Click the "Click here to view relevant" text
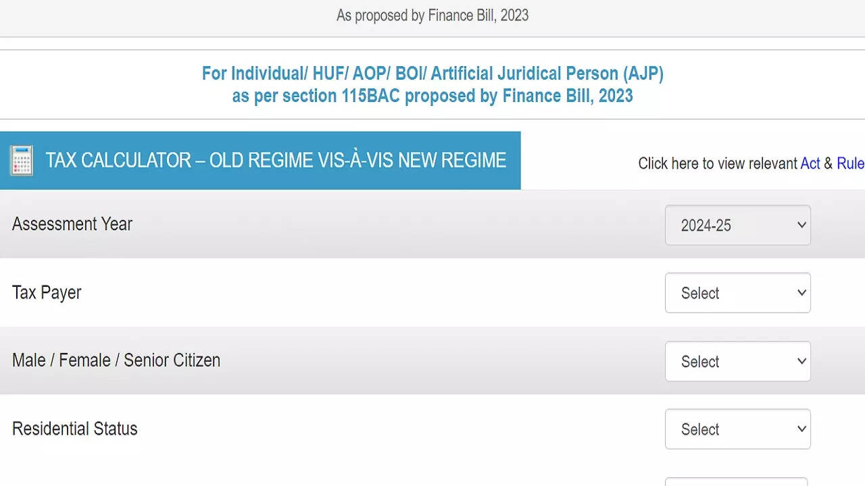 718,163
